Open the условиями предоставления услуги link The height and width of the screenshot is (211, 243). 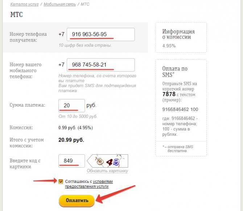[89, 184]
